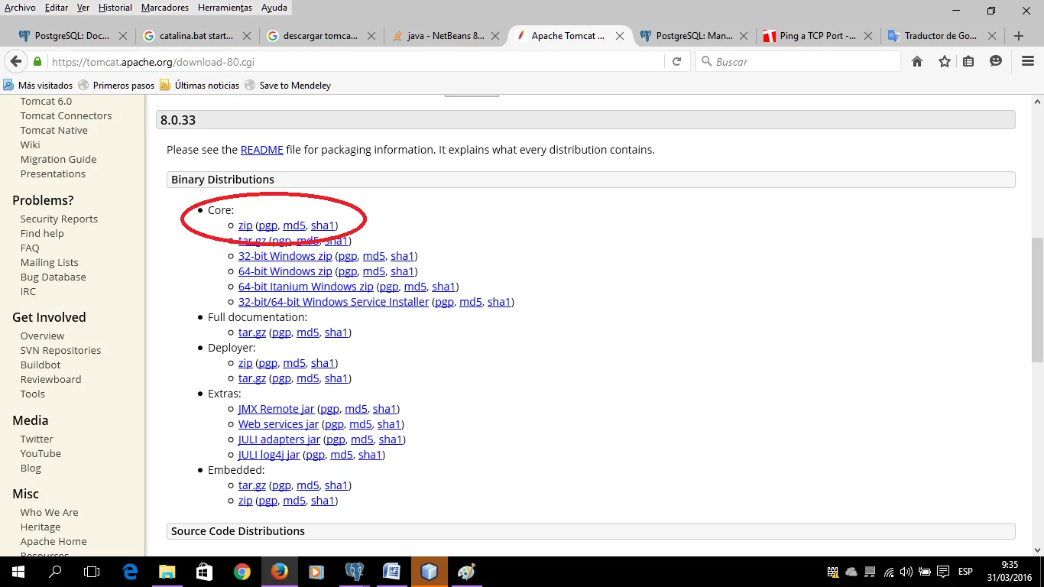Open the Firefox Hello smiley icon

click(x=995, y=62)
